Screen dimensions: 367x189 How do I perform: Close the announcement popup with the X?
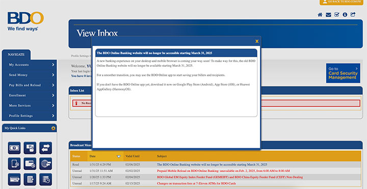(257, 41)
